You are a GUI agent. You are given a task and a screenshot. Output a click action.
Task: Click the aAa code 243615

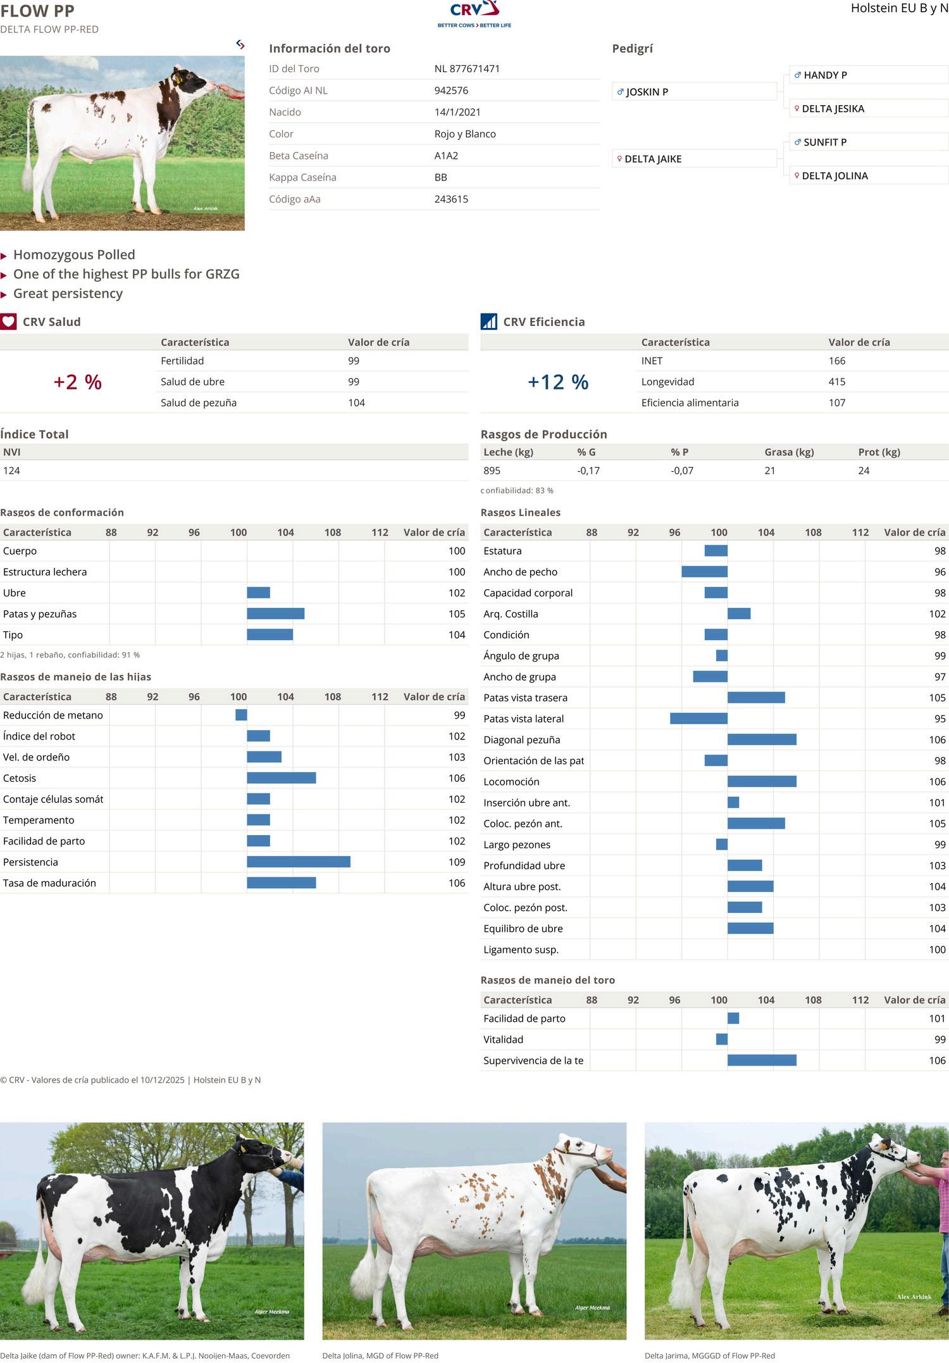(x=451, y=199)
